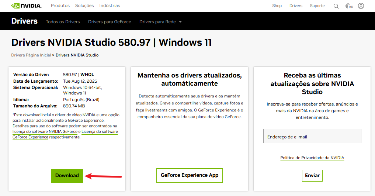The width and height of the screenshot is (375, 196).
Task: Open the region globe BR selector
Action: coord(349,6)
